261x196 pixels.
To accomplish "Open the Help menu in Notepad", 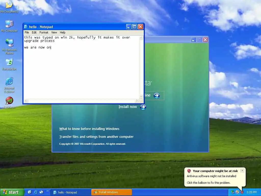I will click(x=63, y=32).
